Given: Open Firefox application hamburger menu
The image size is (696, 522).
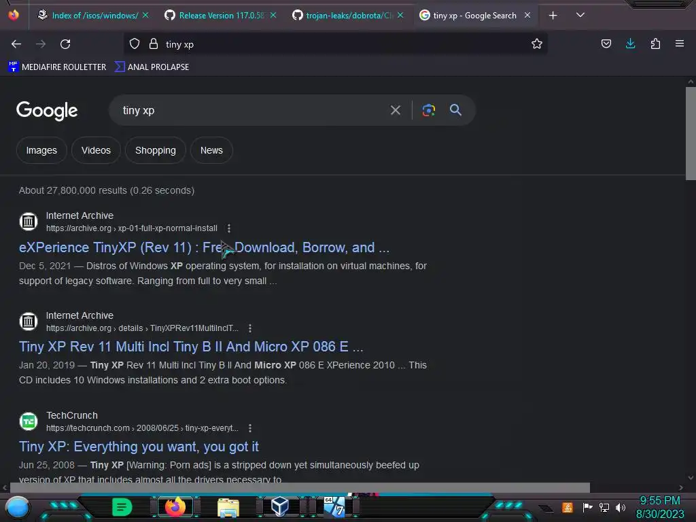Looking at the screenshot, I should [680, 44].
